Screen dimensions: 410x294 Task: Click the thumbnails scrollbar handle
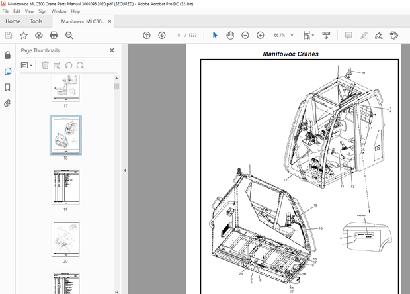click(116, 87)
